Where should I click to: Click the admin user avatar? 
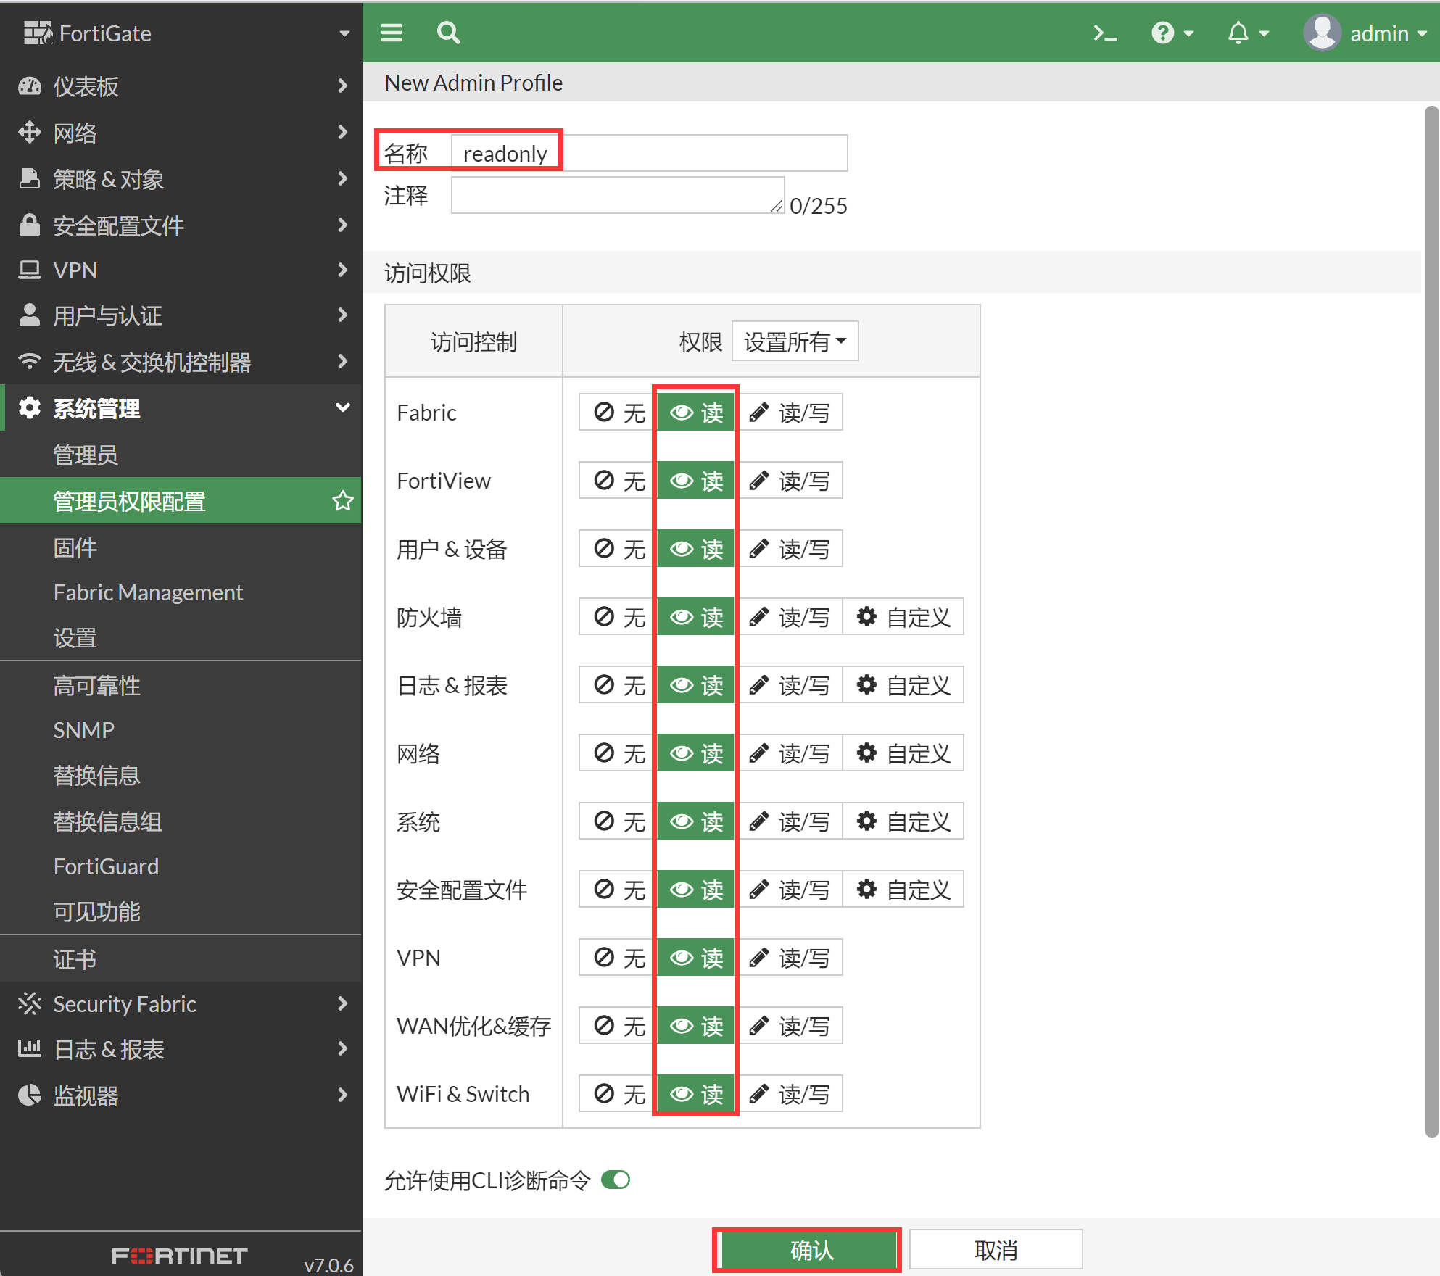click(x=1323, y=33)
